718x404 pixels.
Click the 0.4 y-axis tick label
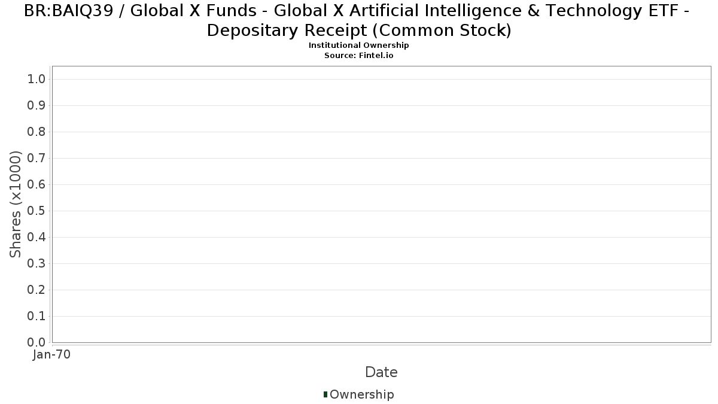37,238
